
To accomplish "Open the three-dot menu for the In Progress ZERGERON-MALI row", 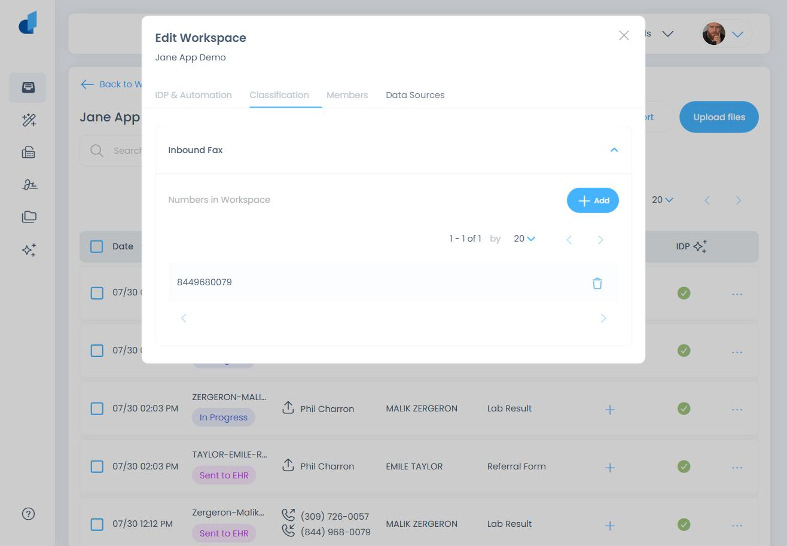I will coord(737,410).
